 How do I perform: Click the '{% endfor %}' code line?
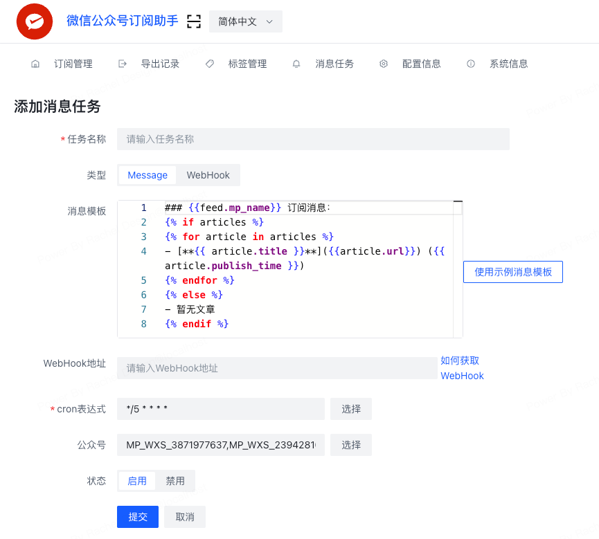(199, 280)
